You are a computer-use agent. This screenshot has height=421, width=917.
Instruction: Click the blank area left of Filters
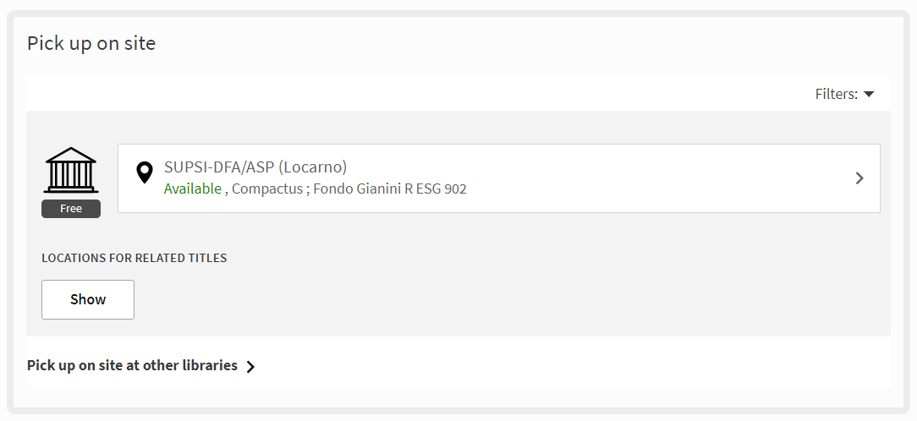(x=423, y=94)
